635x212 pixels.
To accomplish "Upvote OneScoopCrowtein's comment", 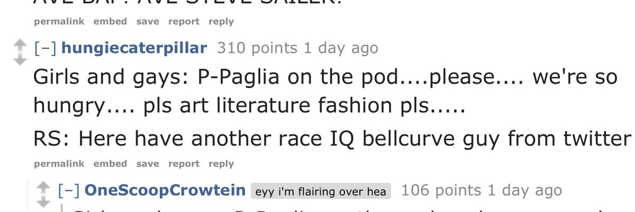I will (42, 187).
